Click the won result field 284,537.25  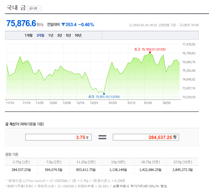coord(146,137)
